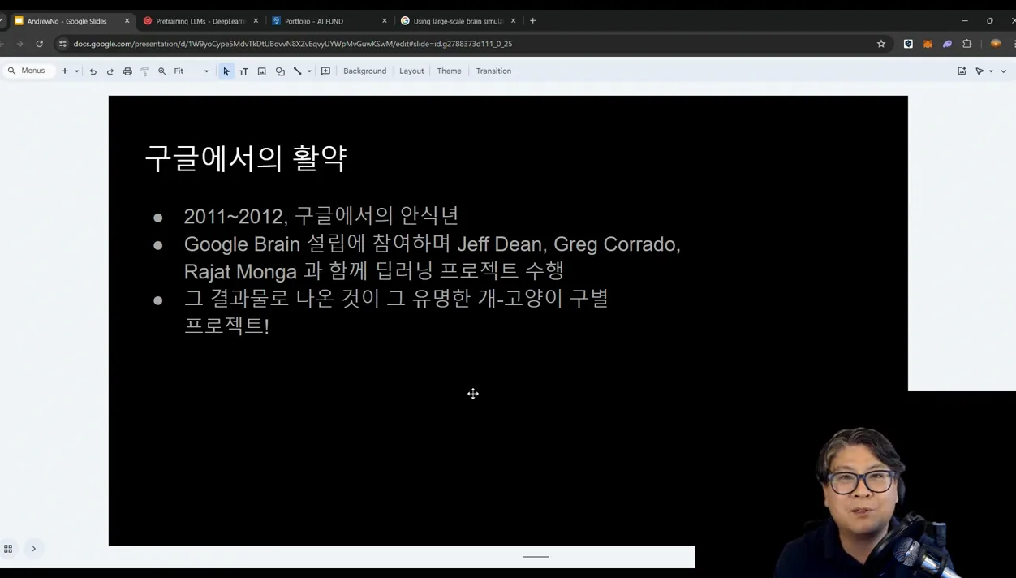Click the word 프로젝트! on the slide

pyautogui.click(x=226, y=326)
